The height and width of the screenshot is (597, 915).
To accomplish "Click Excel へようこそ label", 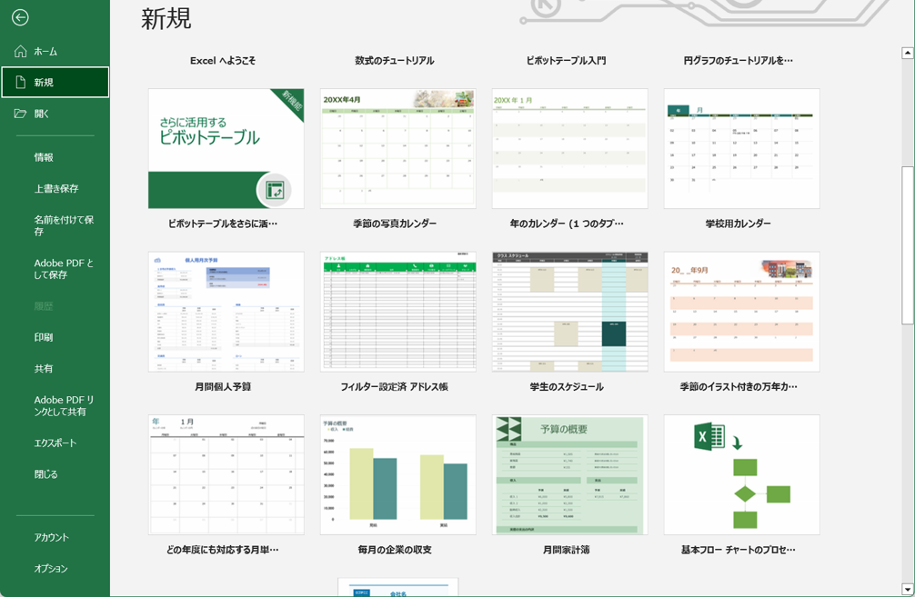I will 223,61.
